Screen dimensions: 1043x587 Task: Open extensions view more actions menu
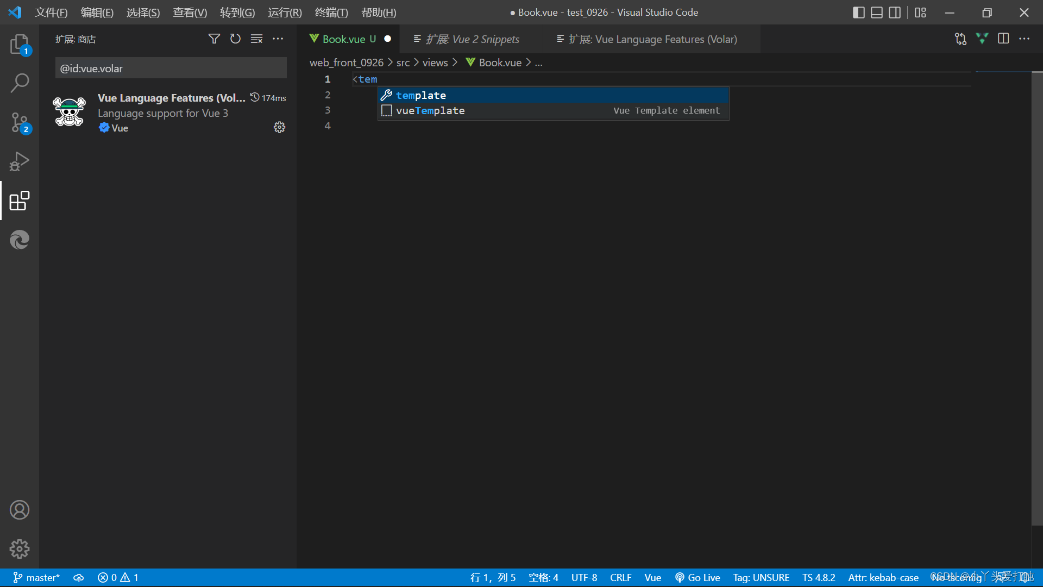point(278,39)
